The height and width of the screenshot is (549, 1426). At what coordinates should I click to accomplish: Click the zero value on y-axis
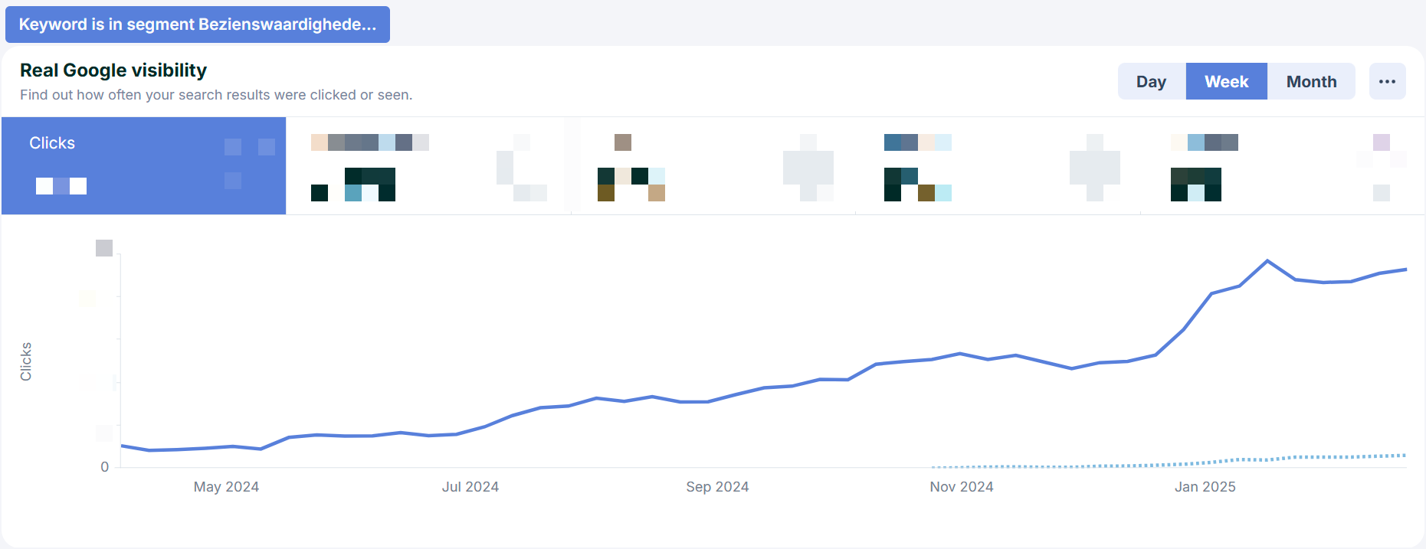(x=105, y=467)
